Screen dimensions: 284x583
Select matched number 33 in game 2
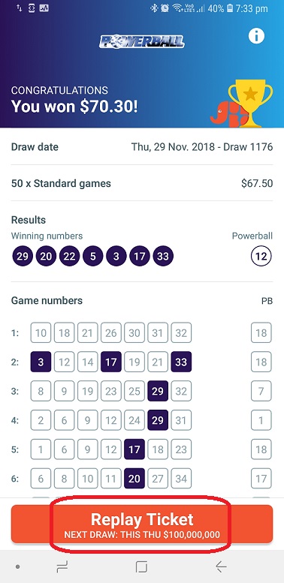181,362
